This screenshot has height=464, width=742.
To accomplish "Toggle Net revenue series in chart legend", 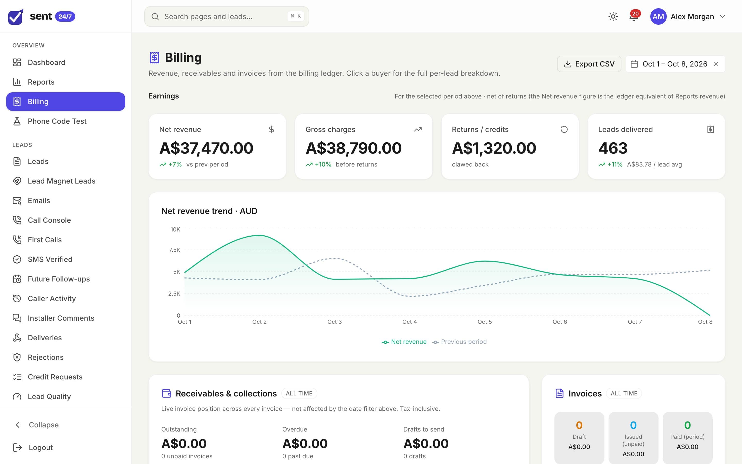I will coord(404,342).
